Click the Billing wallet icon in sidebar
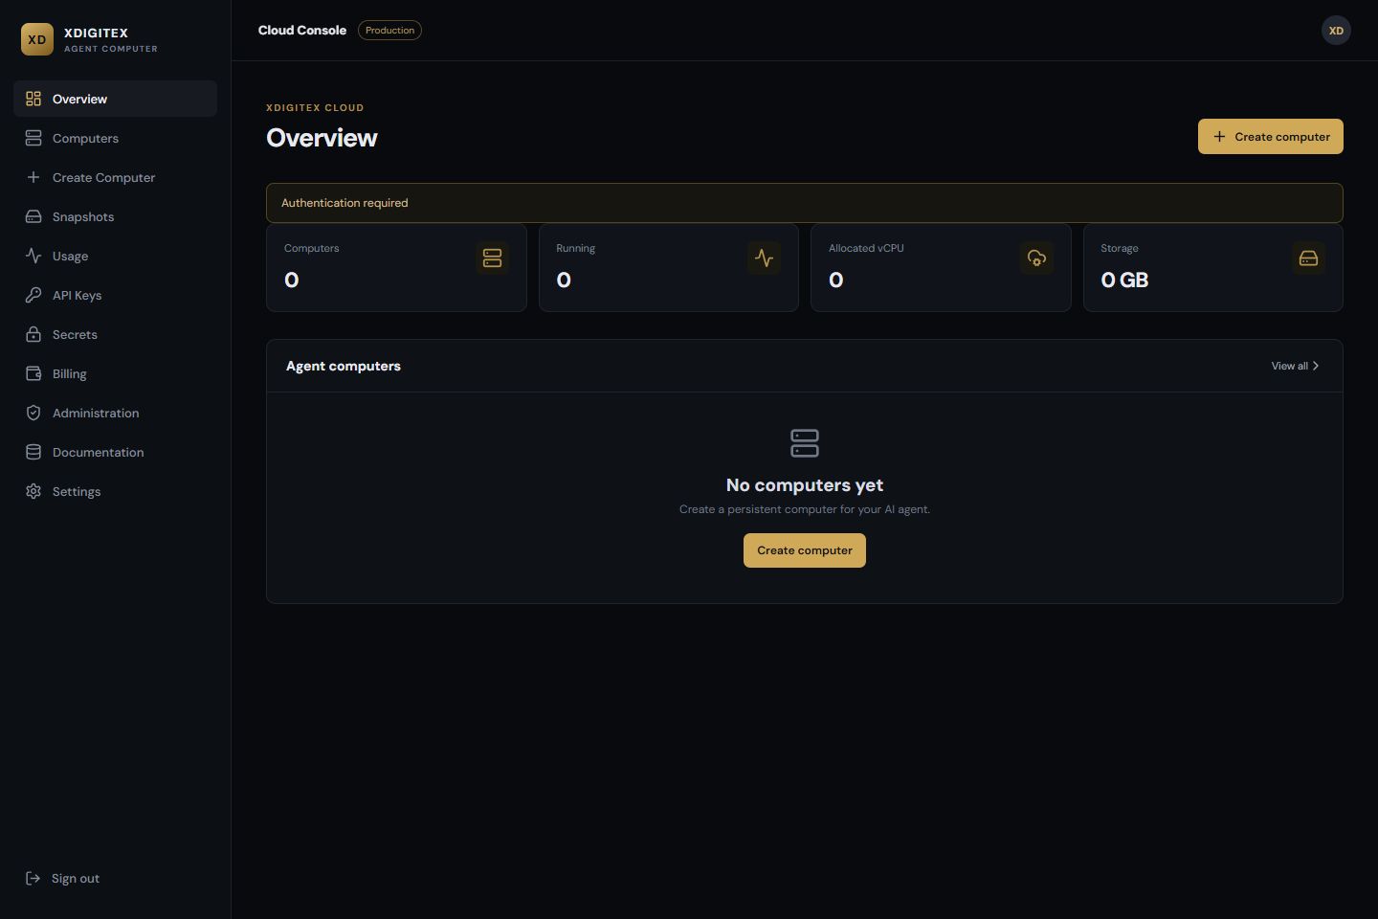 (33, 373)
